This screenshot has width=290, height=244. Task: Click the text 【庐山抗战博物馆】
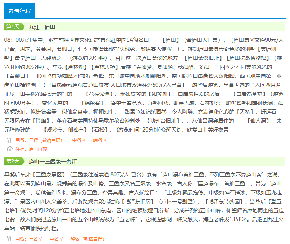point(248,58)
